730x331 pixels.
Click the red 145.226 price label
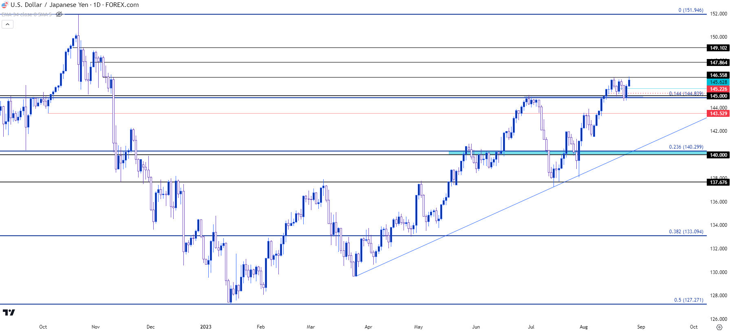[x=718, y=89]
